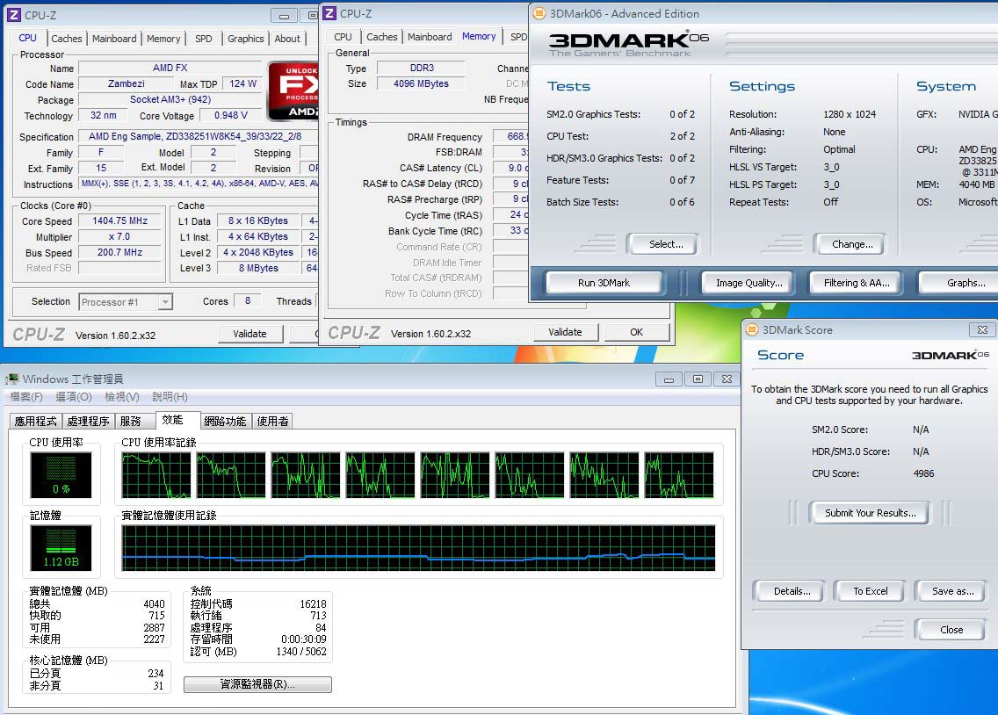The height and width of the screenshot is (715, 998).
Task: Open the 檔案(F) menu
Action: [26, 397]
